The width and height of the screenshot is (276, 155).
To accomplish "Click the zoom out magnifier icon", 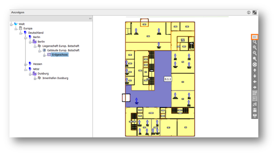I will (x=255, y=53).
